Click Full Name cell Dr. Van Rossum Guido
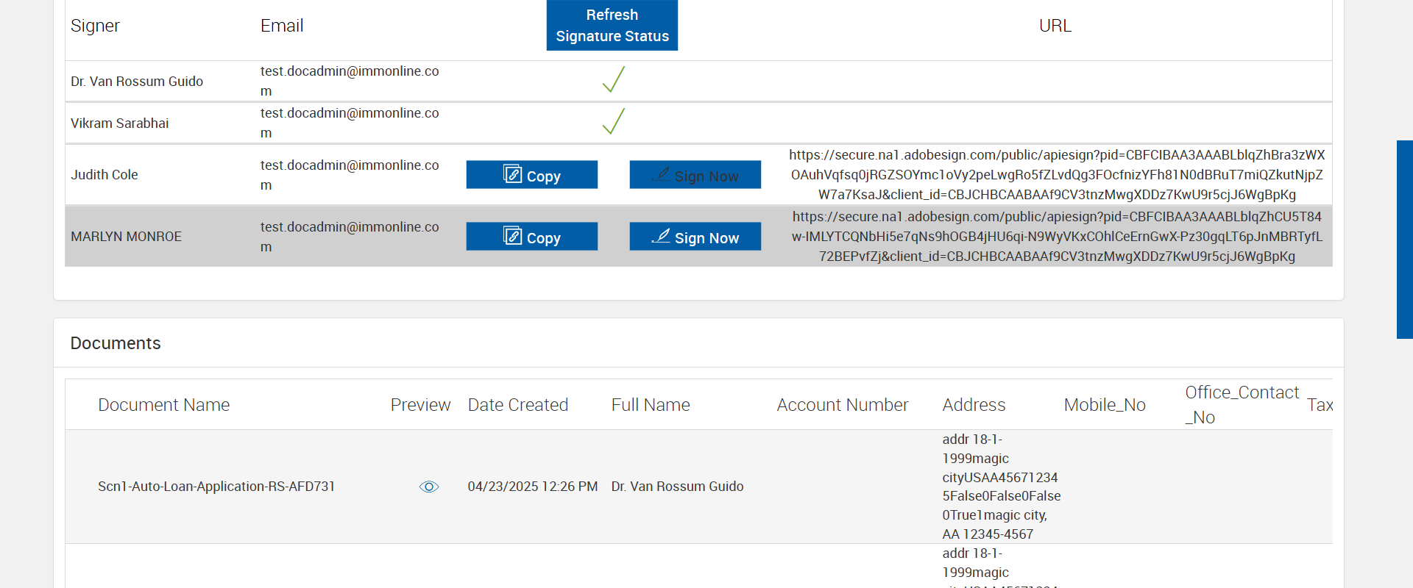This screenshot has width=1413, height=588. [677, 487]
